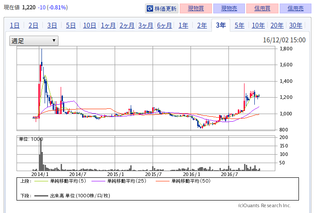The image size is (315, 213).
Task: Switch to the 10年 chart range
Action: pos(258,25)
